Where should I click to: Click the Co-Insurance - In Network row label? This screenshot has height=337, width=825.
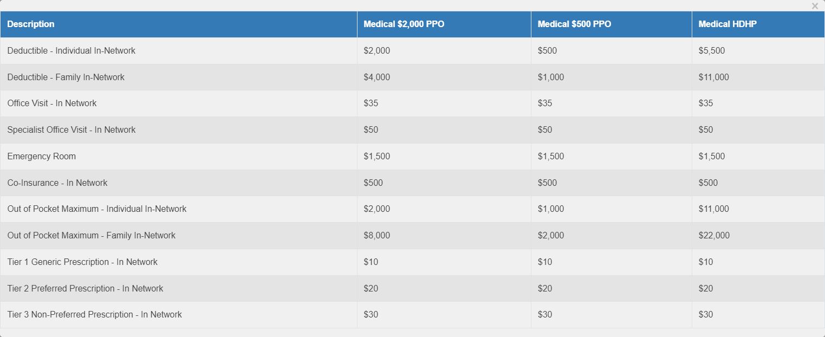click(57, 183)
